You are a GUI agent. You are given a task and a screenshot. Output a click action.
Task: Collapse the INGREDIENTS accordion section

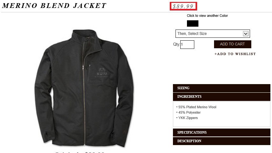tap(222, 96)
